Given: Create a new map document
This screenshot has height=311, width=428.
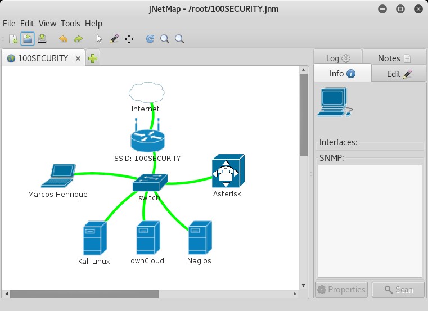Looking at the screenshot, I should click(x=13, y=39).
